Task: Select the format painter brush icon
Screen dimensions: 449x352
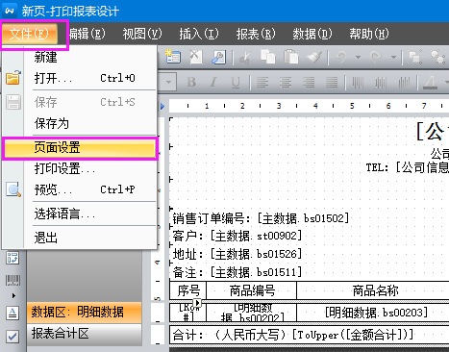Action: [314, 57]
